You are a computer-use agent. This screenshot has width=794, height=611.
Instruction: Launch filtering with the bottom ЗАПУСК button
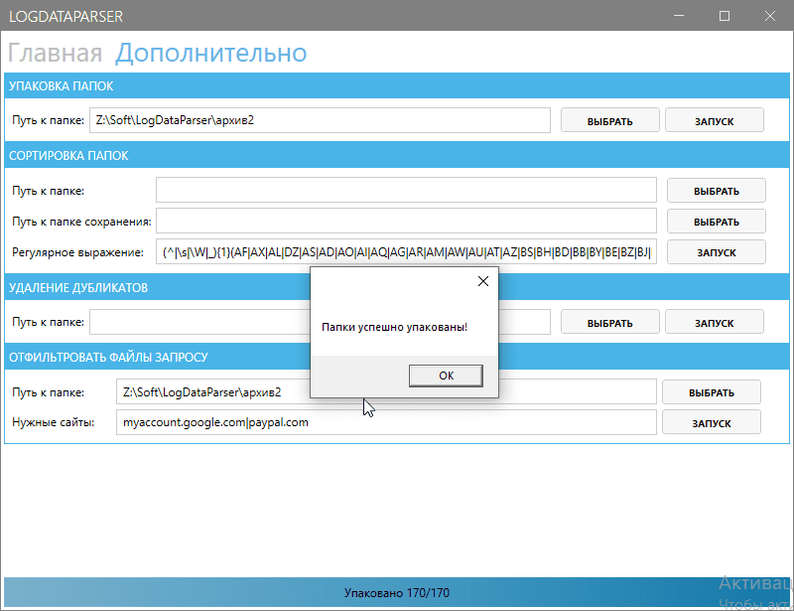711,421
